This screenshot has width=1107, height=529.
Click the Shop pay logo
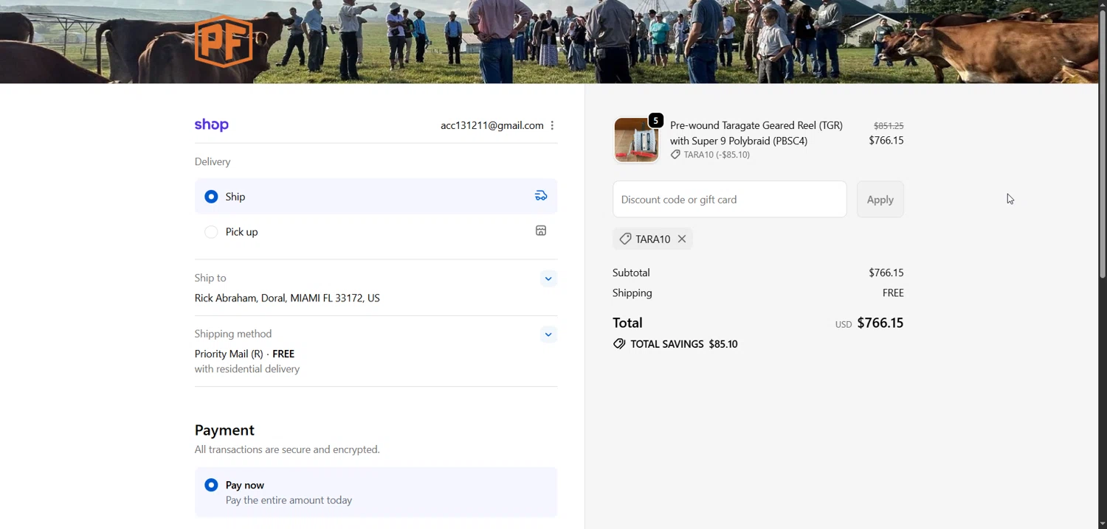(212, 125)
